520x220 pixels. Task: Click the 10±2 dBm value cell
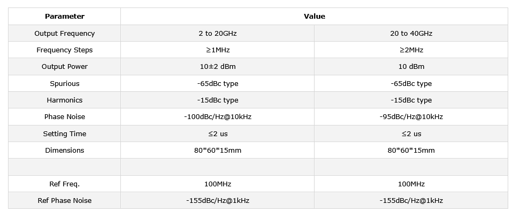tap(217, 67)
